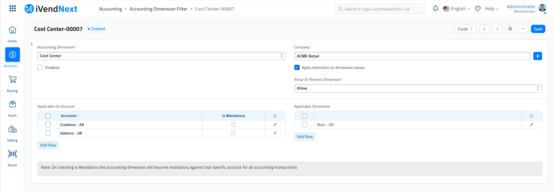Toggle the Disabled checkbox
The width and height of the screenshot is (555, 192).
click(x=40, y=68)
